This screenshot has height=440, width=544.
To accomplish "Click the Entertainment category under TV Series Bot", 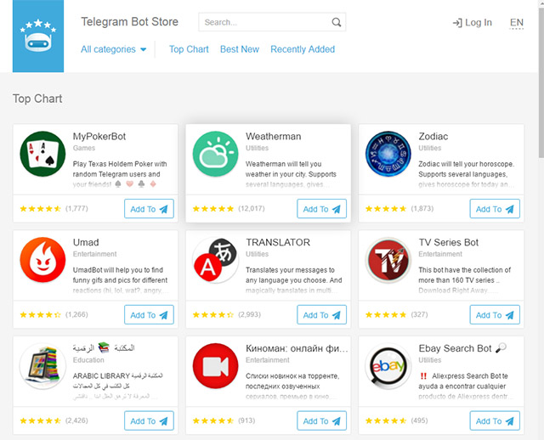I will 440,254.
